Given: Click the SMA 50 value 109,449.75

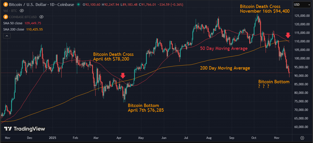Looking at the screenshot, I should click(x=33, y=23).
